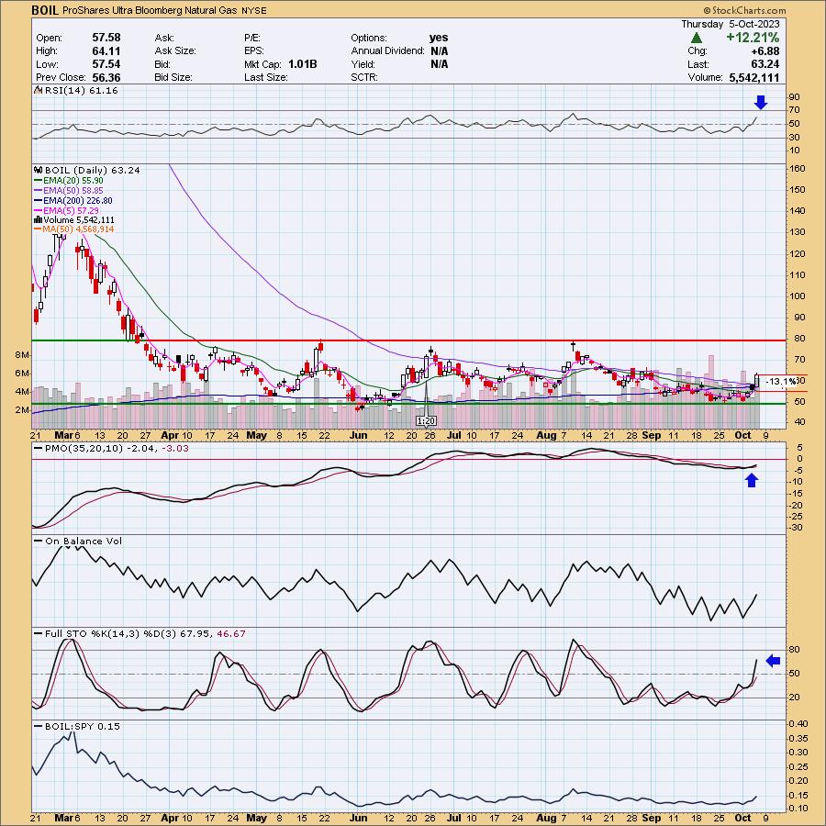Screen dimensions: 826x826
Task: Click the green up-triangle change icon
Action: [x=697, y=38]
